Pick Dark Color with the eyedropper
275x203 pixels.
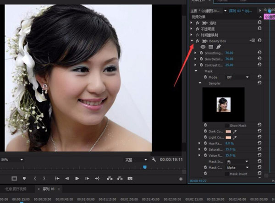pyautogui.click(x=235, y=131)
